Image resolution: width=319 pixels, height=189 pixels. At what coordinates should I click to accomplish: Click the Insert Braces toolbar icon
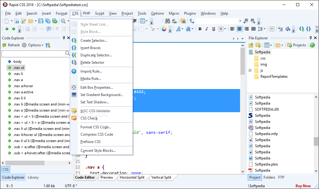(309, 29)
